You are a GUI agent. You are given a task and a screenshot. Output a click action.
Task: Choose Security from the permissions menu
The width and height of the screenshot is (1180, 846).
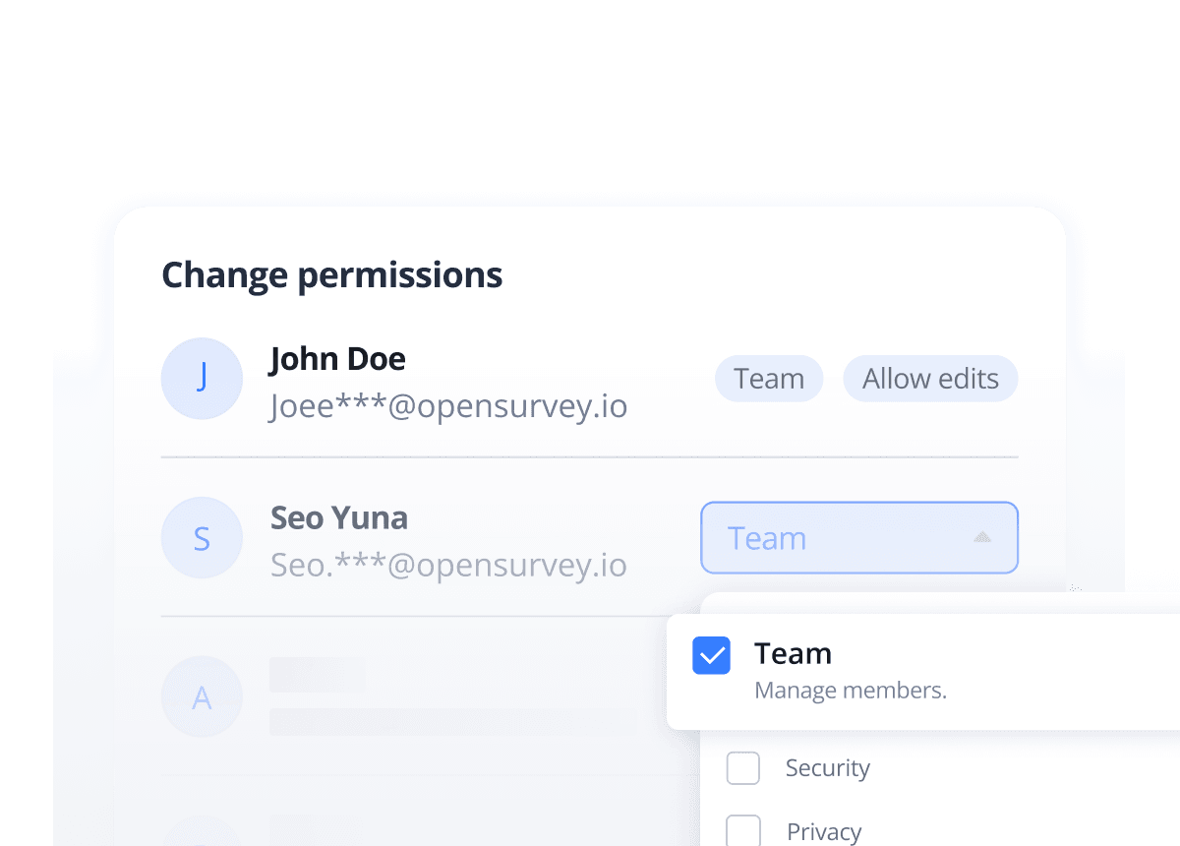(x=827, y=768)
